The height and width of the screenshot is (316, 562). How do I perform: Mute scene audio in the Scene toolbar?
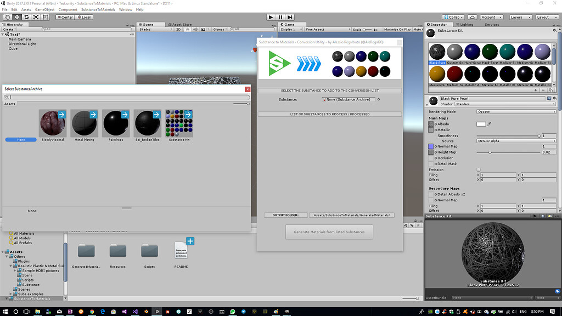[195, 29]
